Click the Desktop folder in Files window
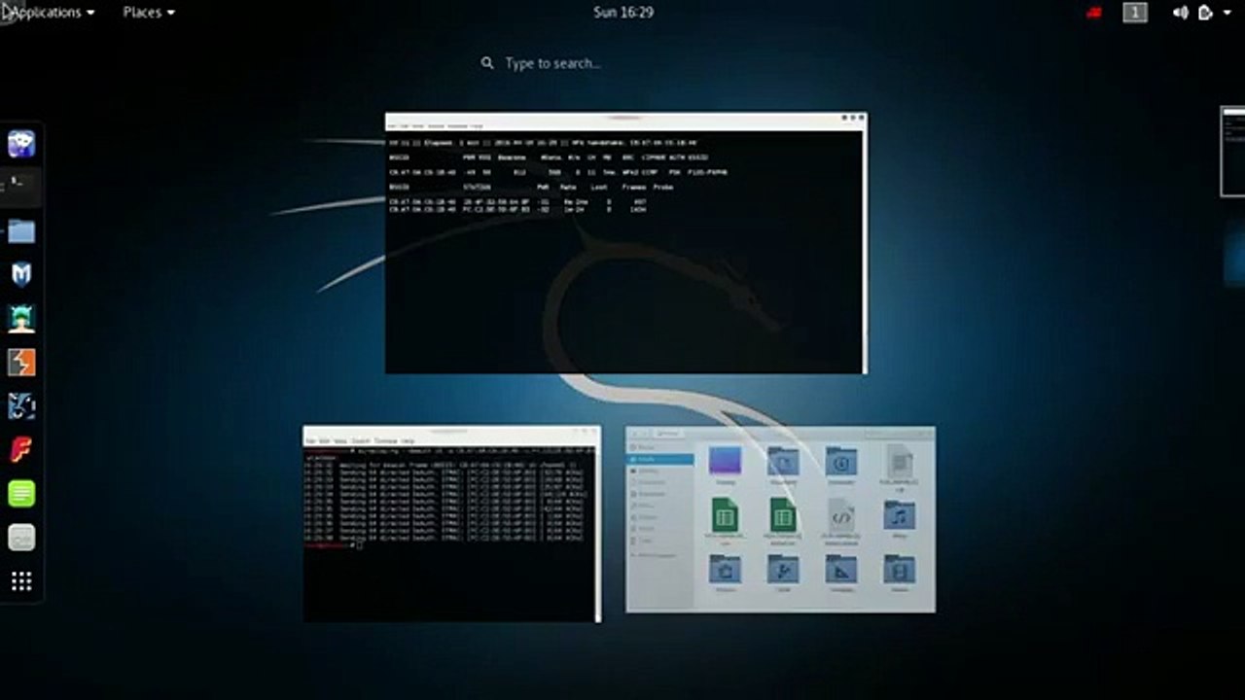The height and width of the screenshot is (700, 1245). (725, 465)
